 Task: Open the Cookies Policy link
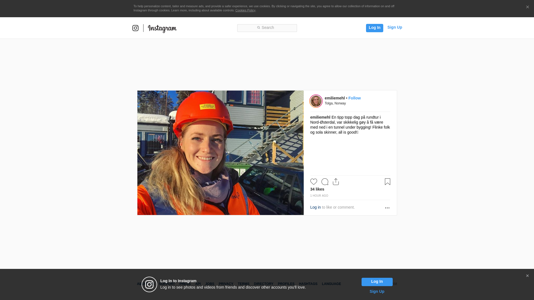tap(245, 10)
